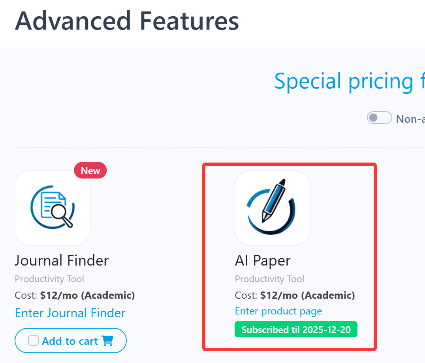
Task: Select the AI Paper title text
Action: pos(263,260)
